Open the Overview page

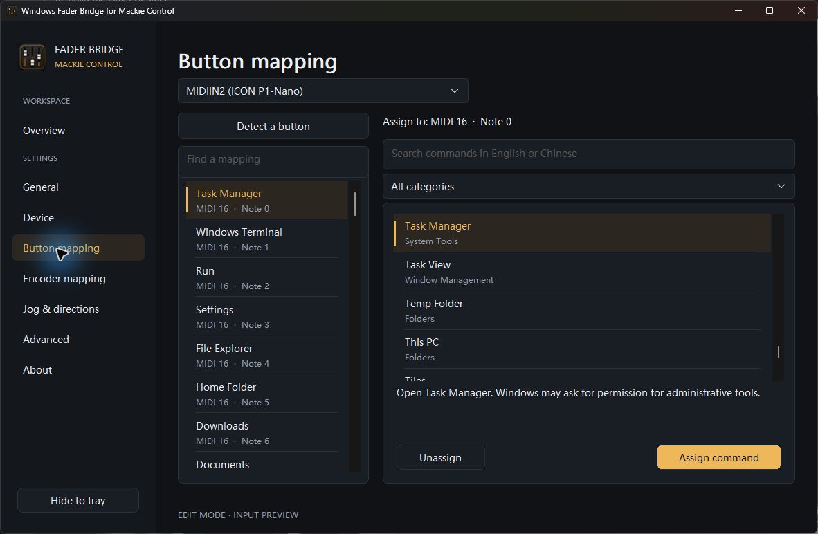[x=44, y=130]
